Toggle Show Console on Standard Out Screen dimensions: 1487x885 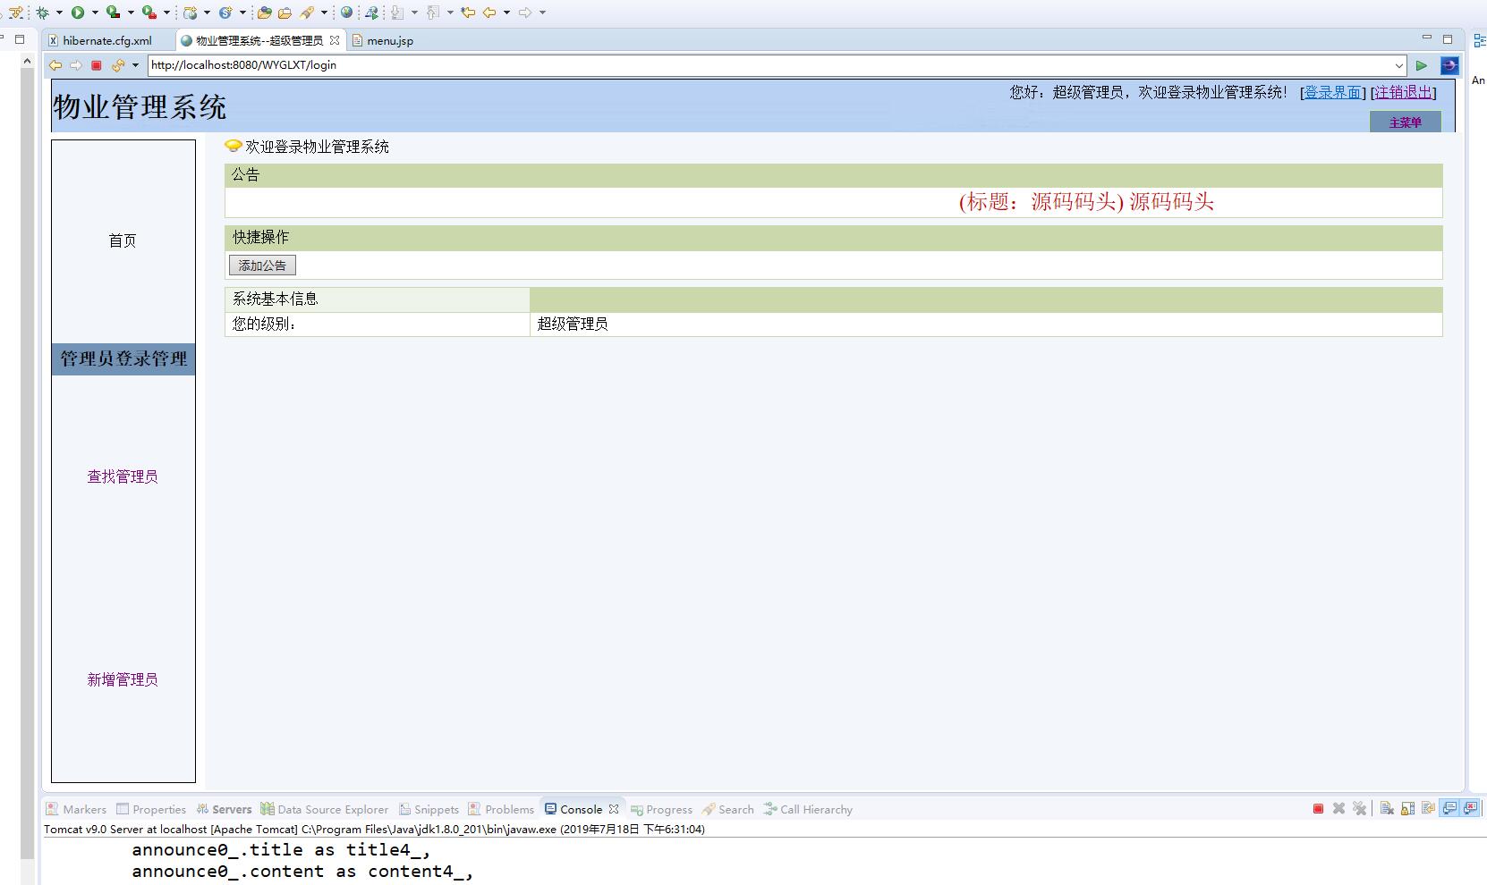coord(1449,809)
